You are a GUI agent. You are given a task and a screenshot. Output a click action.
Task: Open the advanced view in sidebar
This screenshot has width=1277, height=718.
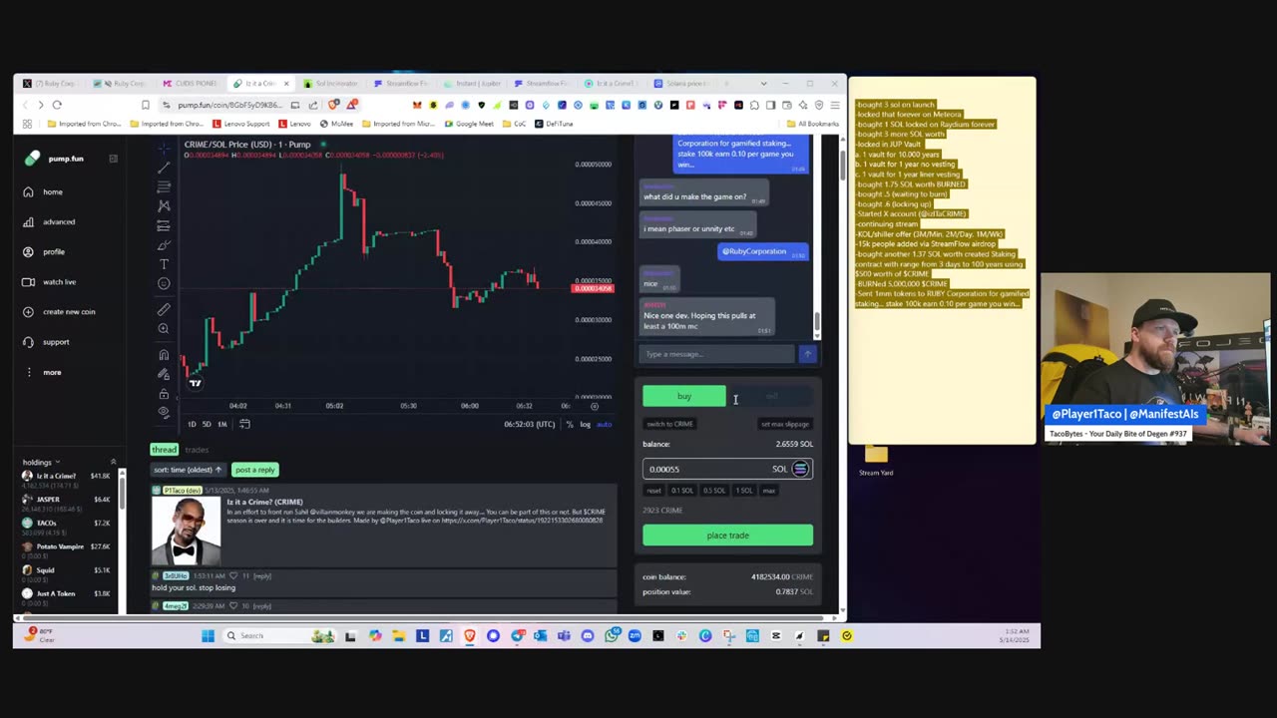click(x=50, y=221)
